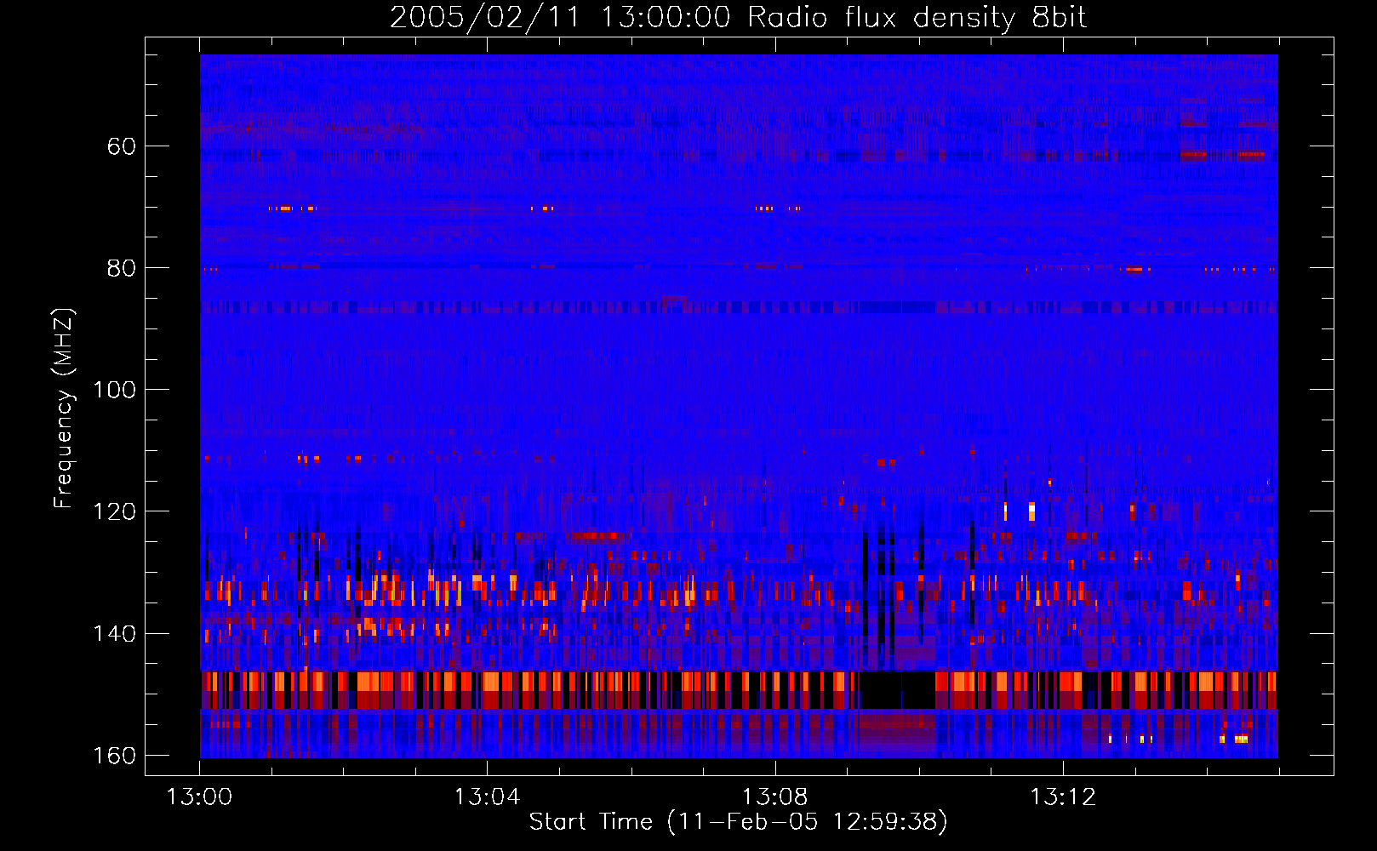Click the 13:00 time tick label
The image size is (1377, 851).
coord(199,797)
